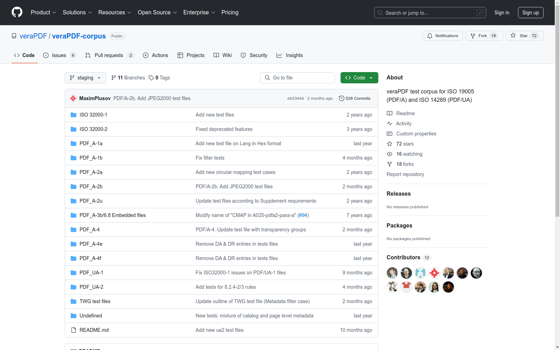This screenshot has height=350, width=560.
Task: Click MaximPlusov's avatar in commit header
Action: (73, 98)
